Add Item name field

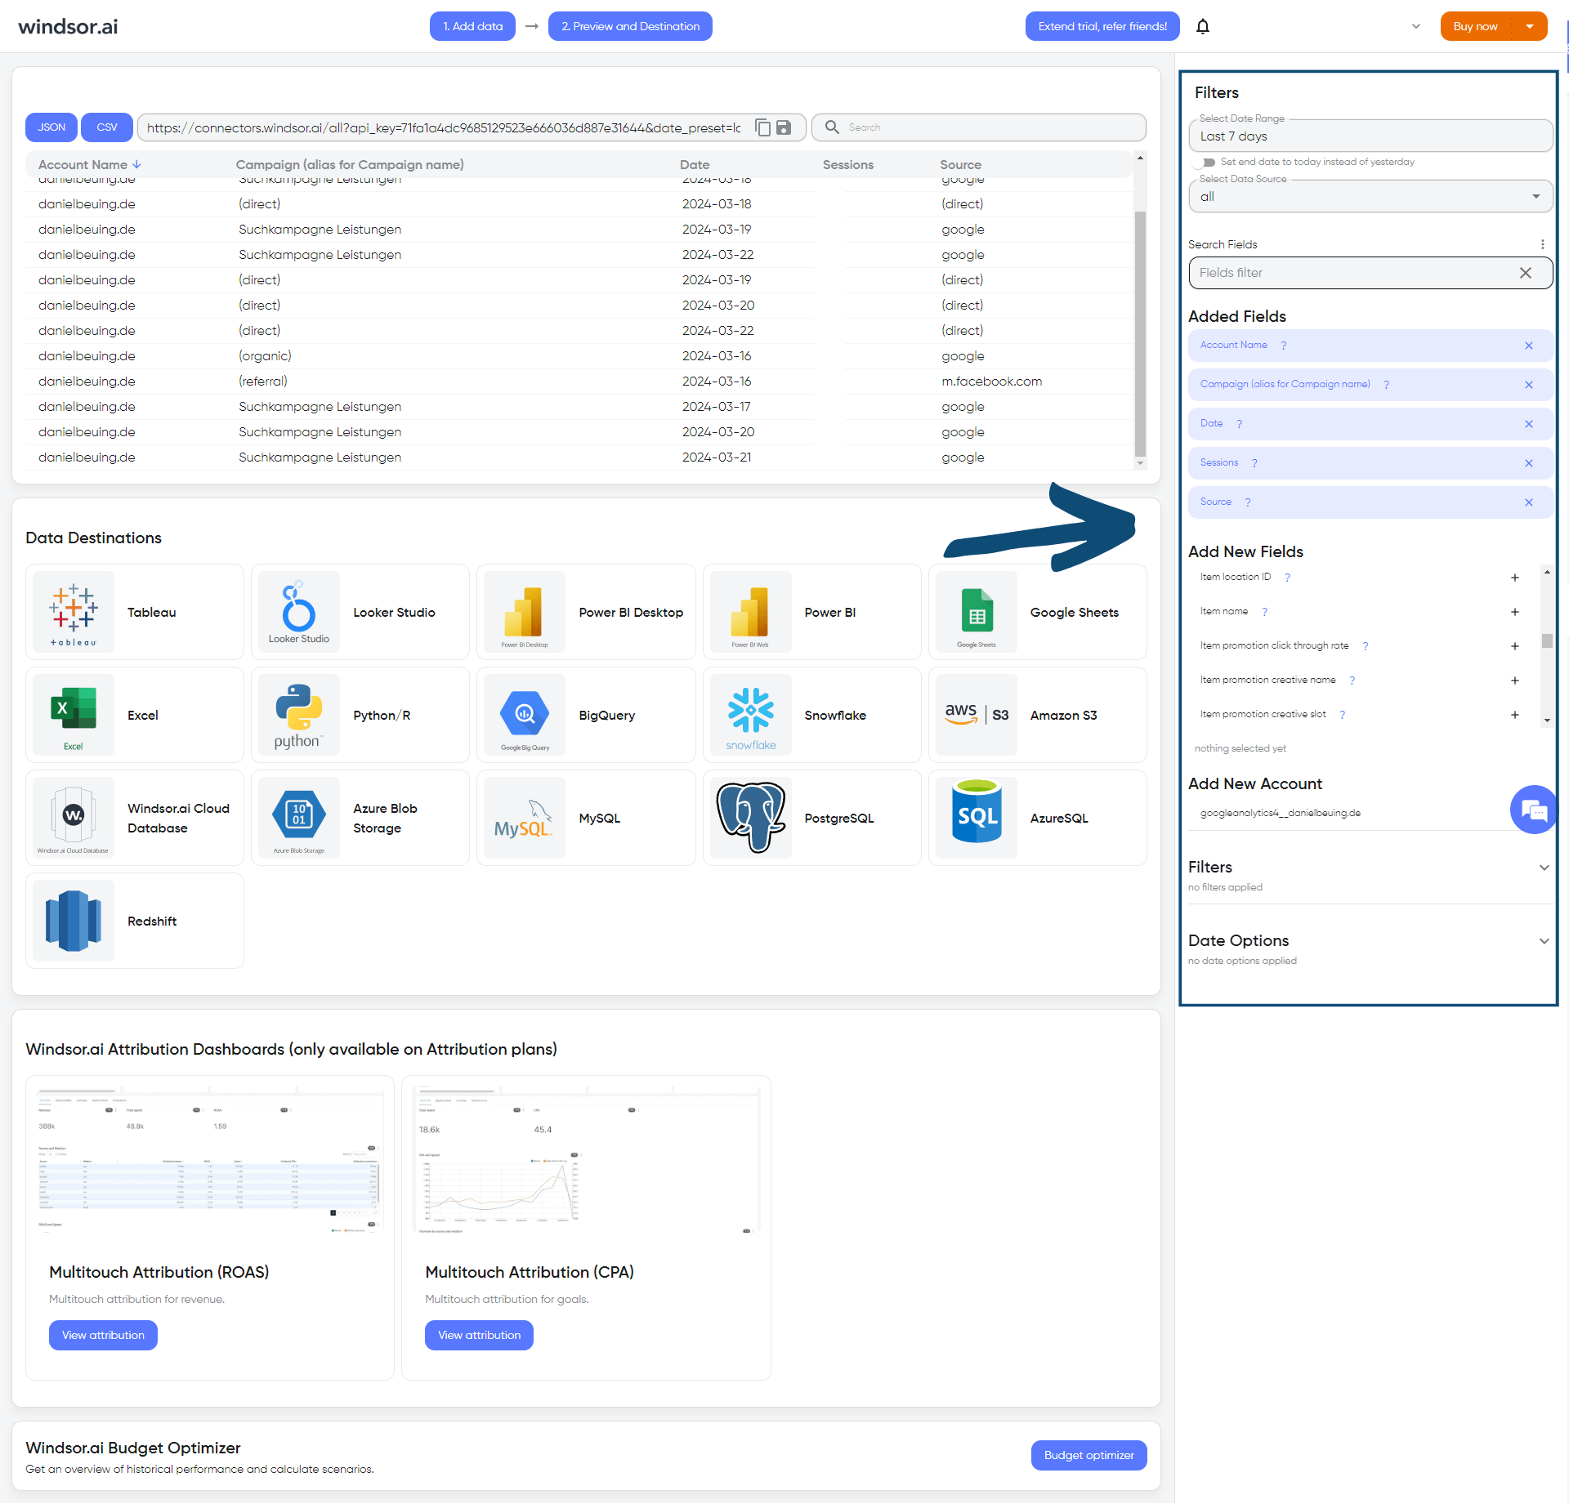click(x=1514, y=612)
